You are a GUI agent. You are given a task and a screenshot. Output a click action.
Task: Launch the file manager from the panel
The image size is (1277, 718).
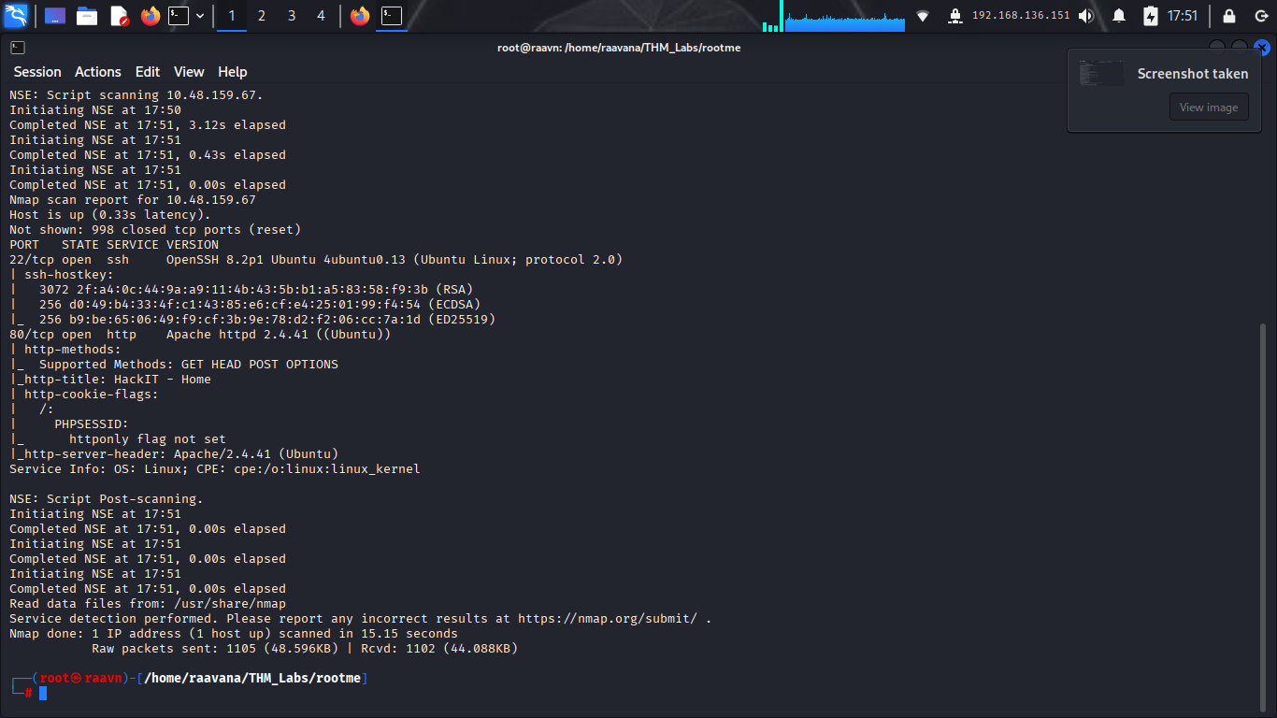[87, 16]
